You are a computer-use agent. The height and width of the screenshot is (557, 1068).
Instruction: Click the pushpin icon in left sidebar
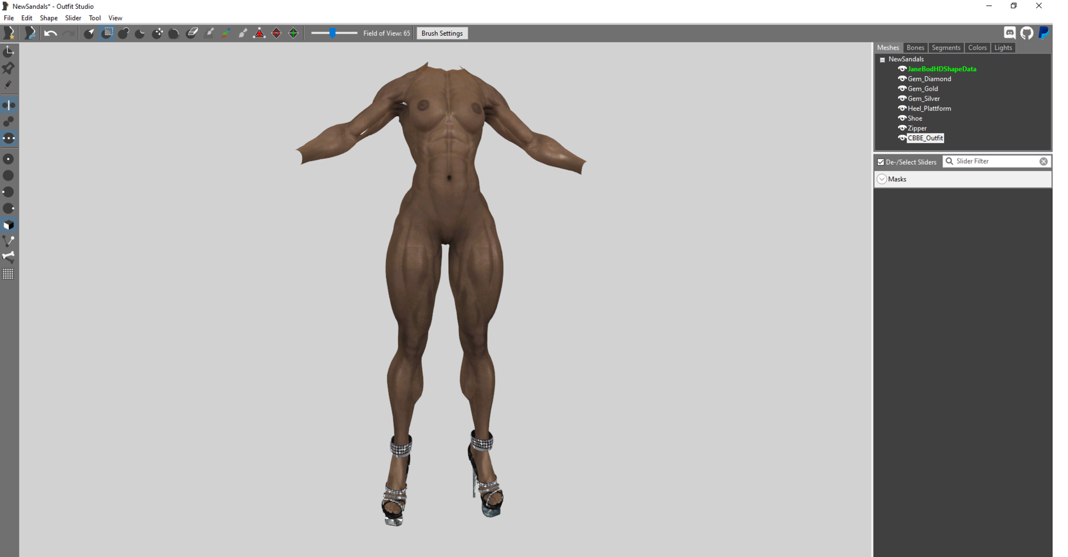[9, 68]
